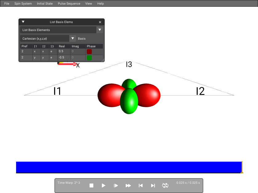Click the List Basis Elems panel title
Screen dimensions: 258x193
coord(61,22)
